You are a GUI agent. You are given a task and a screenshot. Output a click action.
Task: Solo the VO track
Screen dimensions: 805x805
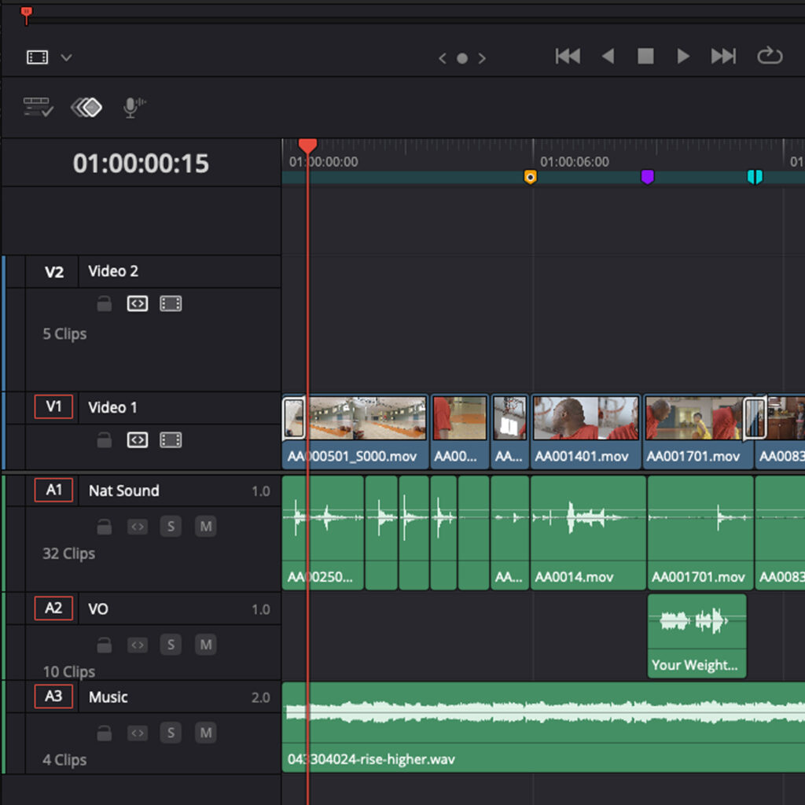[171, 645]
